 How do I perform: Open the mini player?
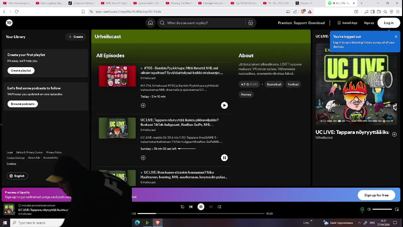[x=397, y=209]
